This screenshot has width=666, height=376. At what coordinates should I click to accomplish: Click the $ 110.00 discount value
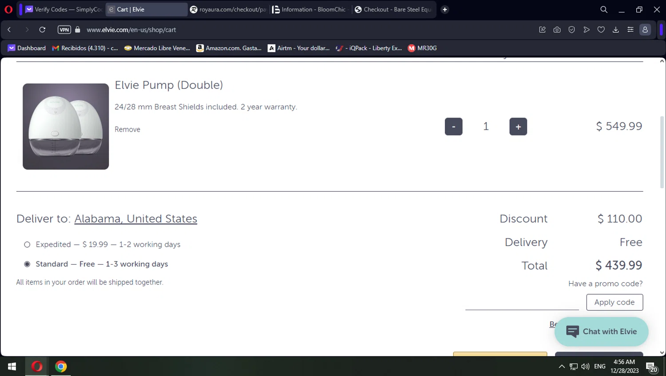coord(620,219)
